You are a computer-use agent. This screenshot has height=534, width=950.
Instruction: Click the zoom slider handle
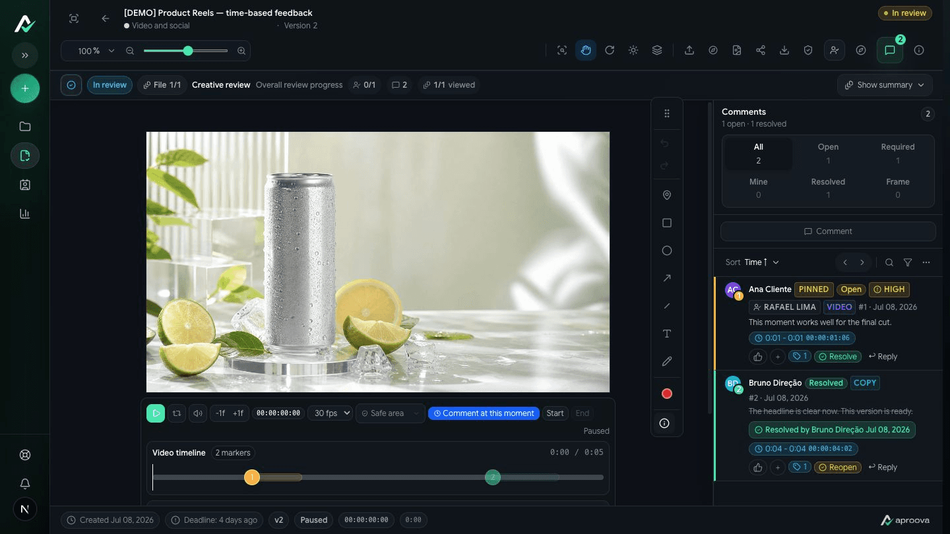tap(188, 51)
